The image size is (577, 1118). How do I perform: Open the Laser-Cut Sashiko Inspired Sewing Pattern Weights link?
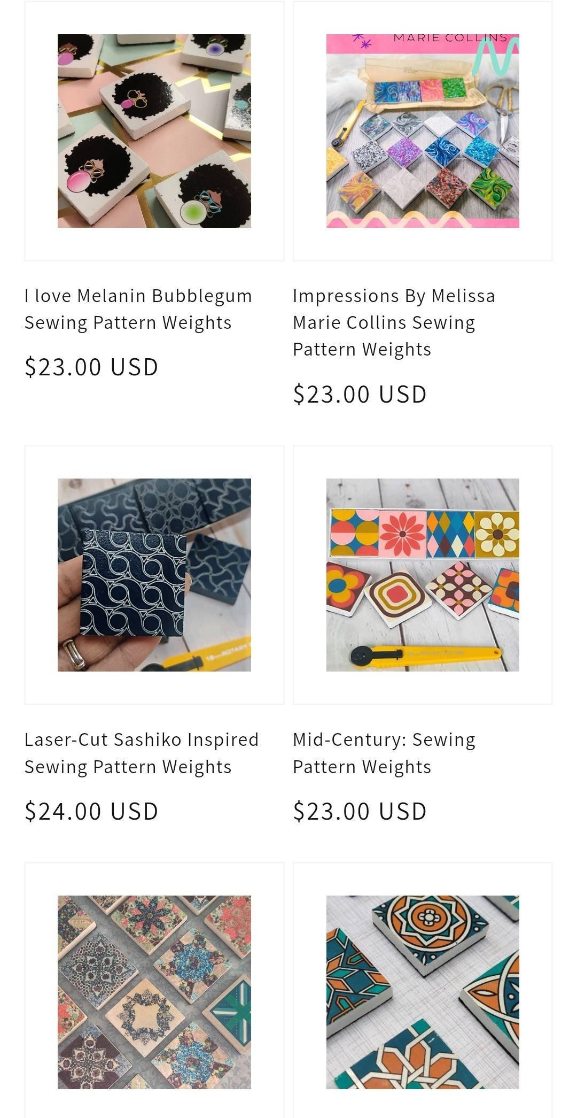tap(142, 753)
